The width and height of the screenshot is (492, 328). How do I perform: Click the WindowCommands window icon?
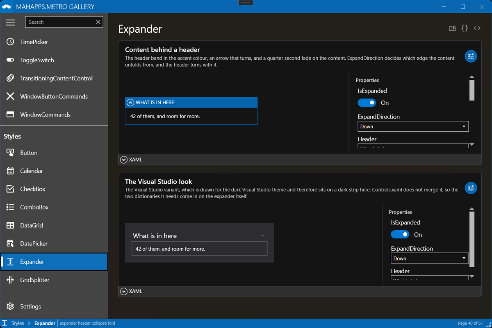point(10,115)
